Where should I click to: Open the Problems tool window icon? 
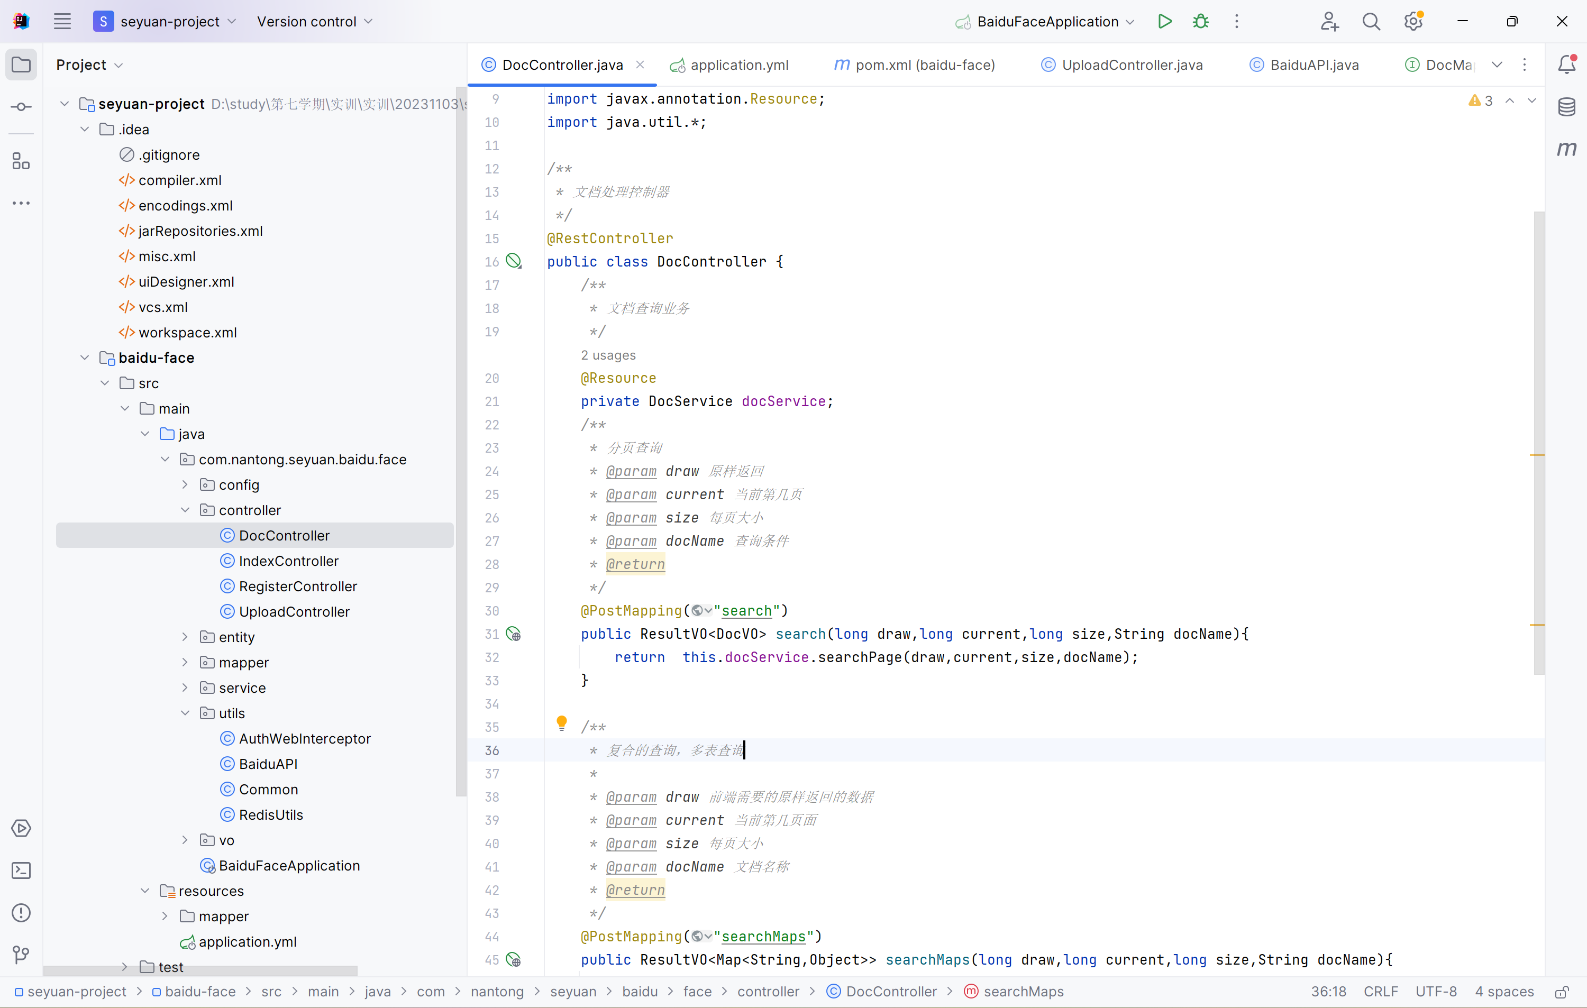coord(21,912)
